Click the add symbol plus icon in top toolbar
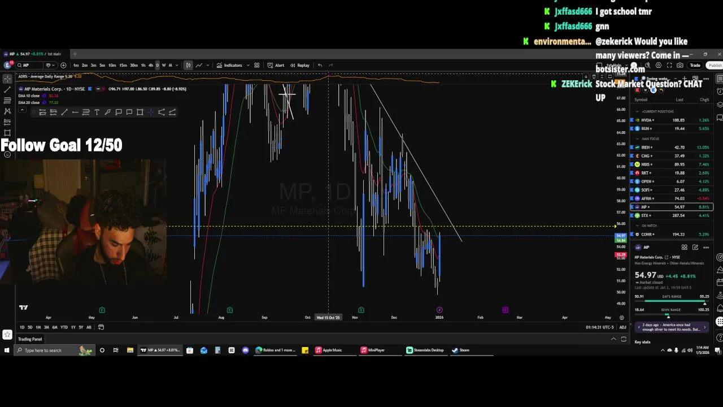The image size is (723, 407). click(x=63, y=65)
